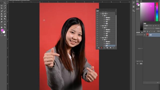Select the Eyedropper tool
This screenshot has width=160, height=90.
point(5,8)
